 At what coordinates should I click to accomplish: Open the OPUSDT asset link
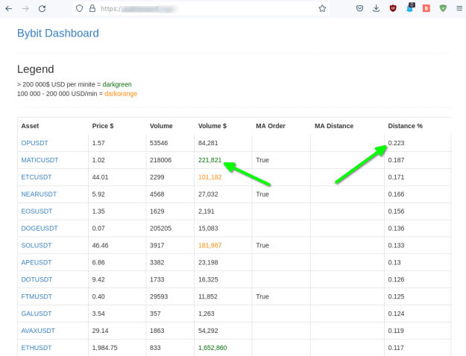coord(34,143)
